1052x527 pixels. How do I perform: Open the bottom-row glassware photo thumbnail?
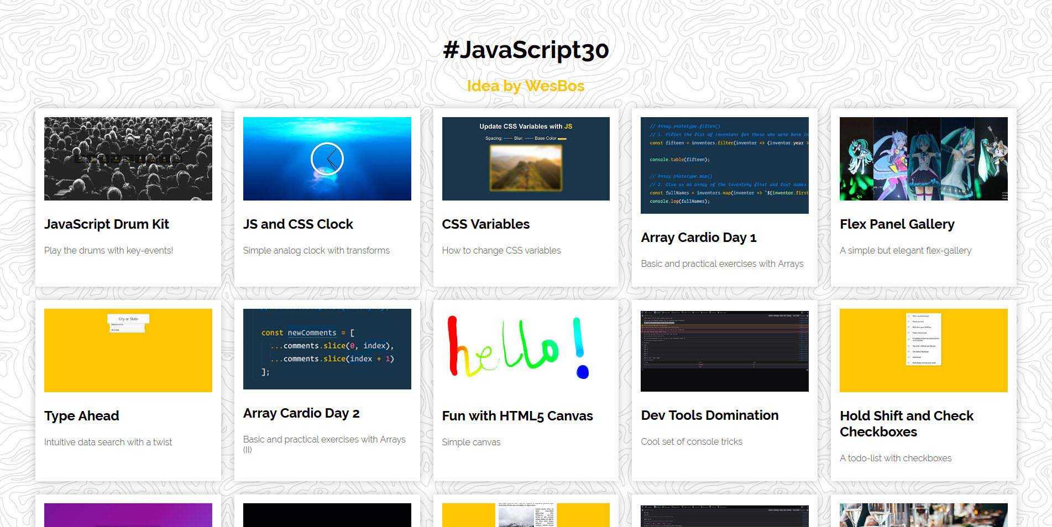[924, 515]
